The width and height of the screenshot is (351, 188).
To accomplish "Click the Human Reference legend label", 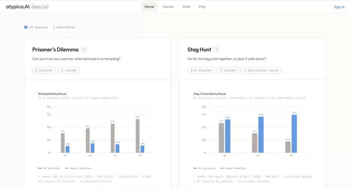I will tap(66, 27).
